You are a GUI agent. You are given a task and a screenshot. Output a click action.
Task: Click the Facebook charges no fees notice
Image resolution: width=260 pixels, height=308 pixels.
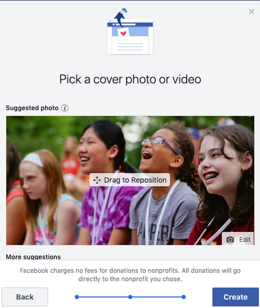(130, 274)
